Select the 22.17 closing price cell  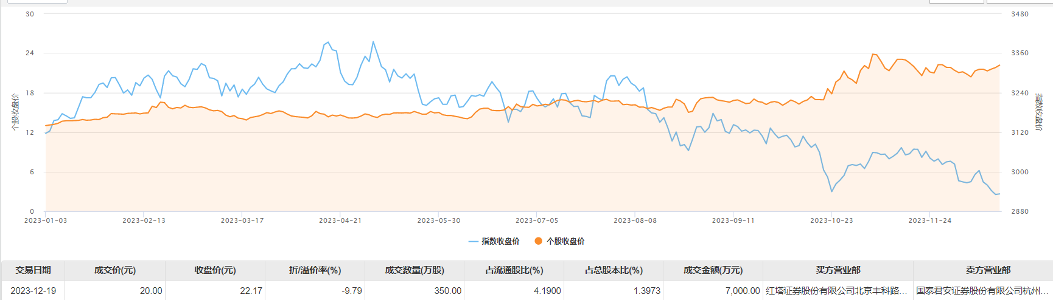215,291
